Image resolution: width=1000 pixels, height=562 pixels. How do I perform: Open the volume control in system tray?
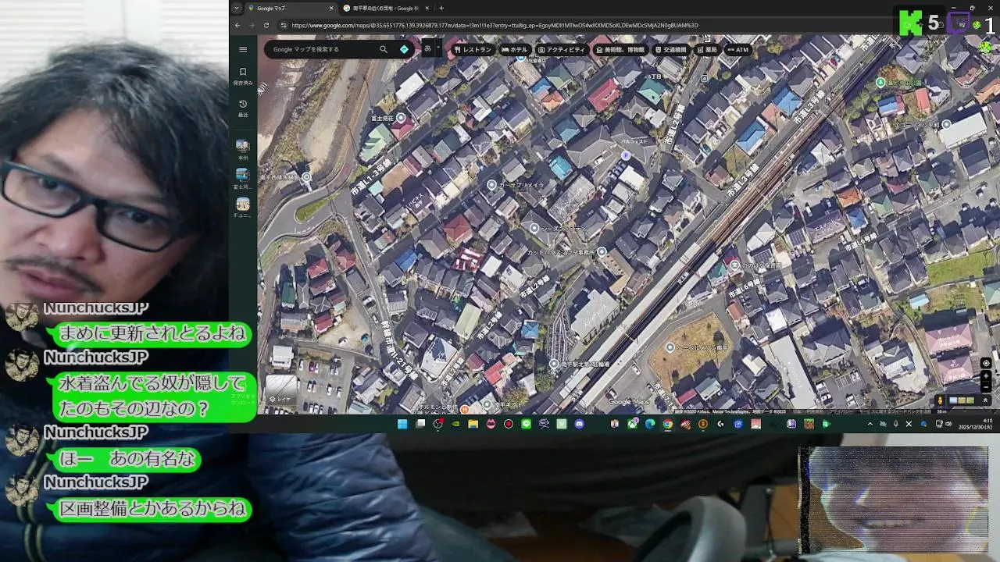pyautogui.click(x=948, y=424)
